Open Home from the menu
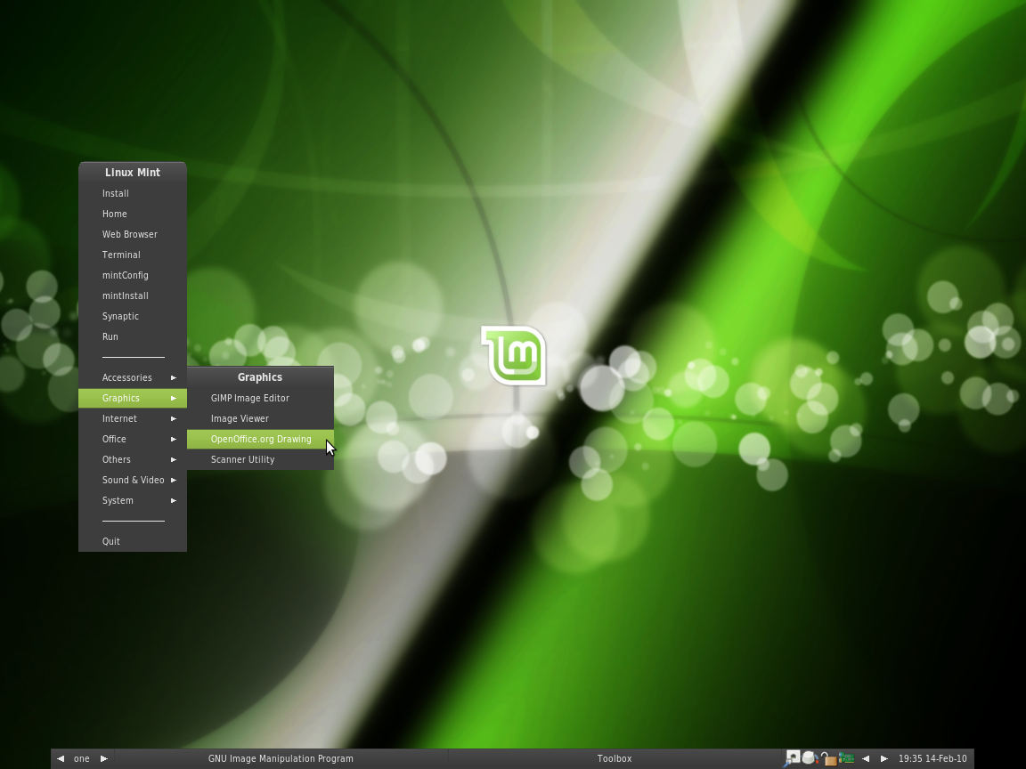This screenshot has width=1026, height=769. tap(132, 214)
